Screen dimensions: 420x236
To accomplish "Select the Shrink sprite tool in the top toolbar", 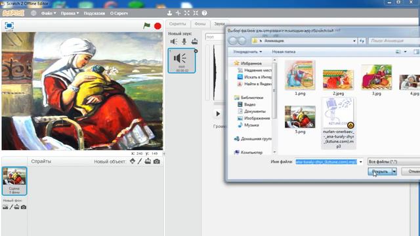I will (196, 13).
